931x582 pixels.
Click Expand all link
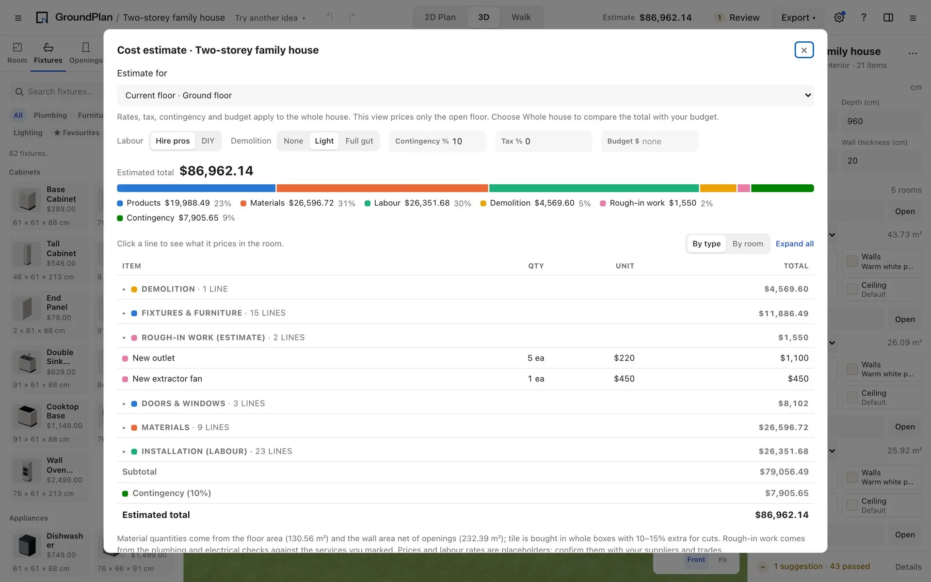pos(795,244)
